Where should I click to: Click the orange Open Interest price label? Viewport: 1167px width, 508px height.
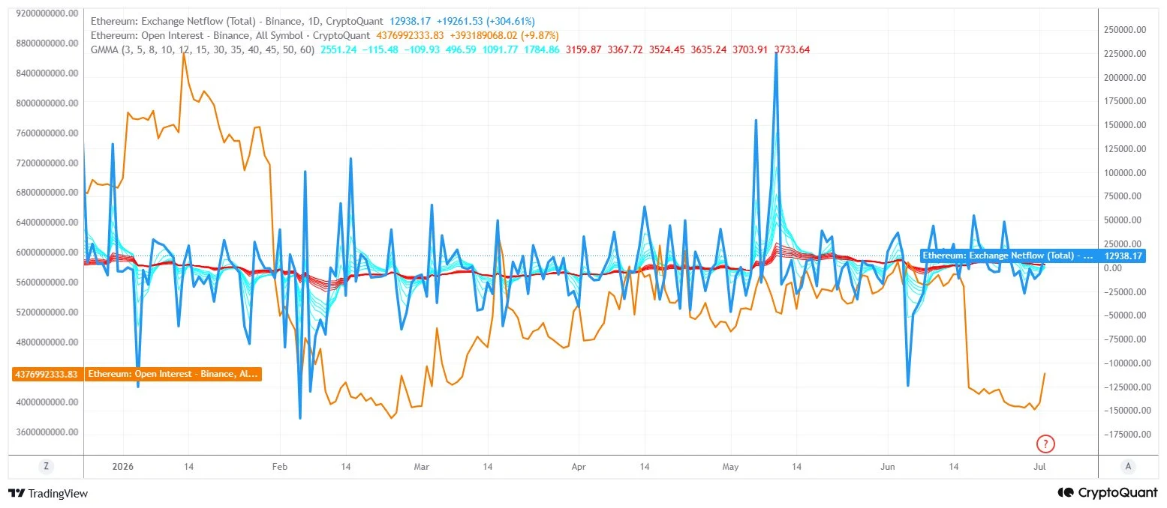[173, 374]
